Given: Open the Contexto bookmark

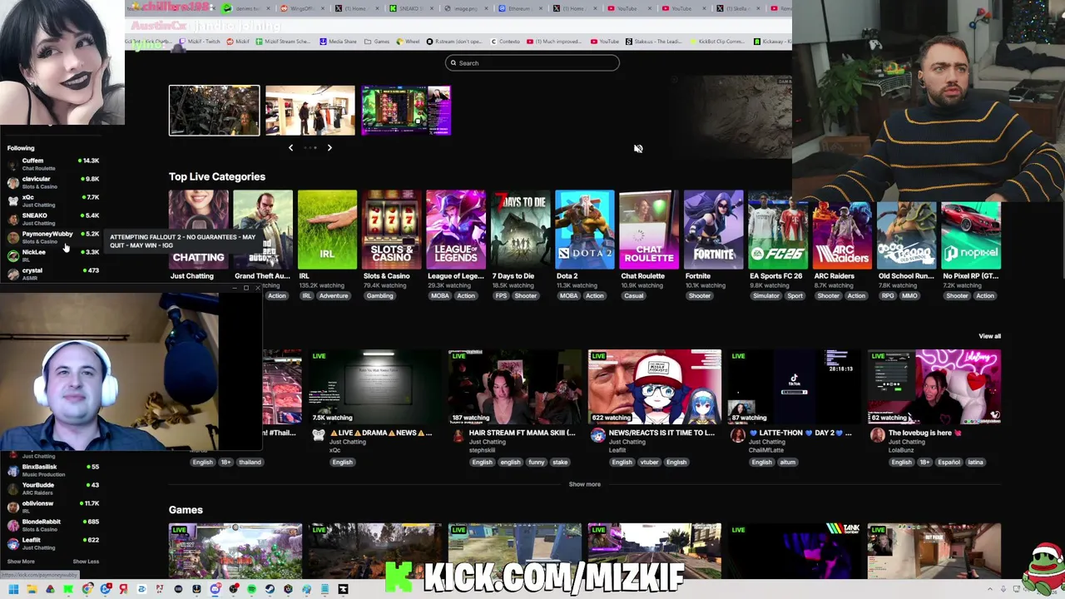Looking at the screenshot, I should click(x=505, y=42).
